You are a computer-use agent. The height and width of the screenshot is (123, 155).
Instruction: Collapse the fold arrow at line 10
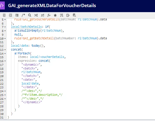click(x=5, y=38)
